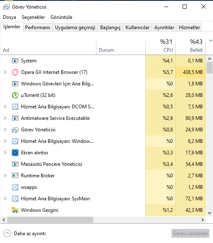Viewport: 213px width, 243px height.
Task: Click the Antimalware Service Executable icon
Action: pyautogui.click(x=15, y=118)
